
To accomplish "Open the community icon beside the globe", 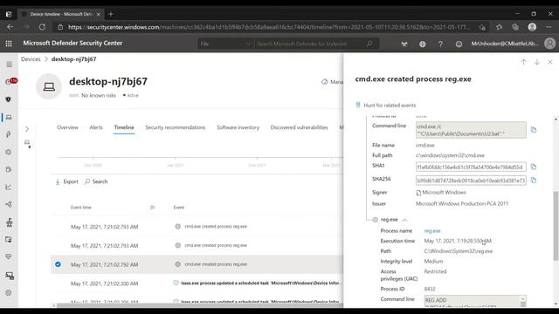I will pyautogui.click(x=404, y=44).
